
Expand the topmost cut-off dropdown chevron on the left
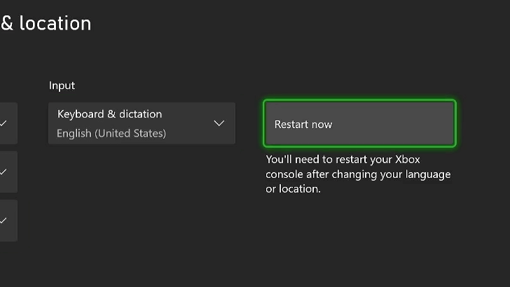4,123
